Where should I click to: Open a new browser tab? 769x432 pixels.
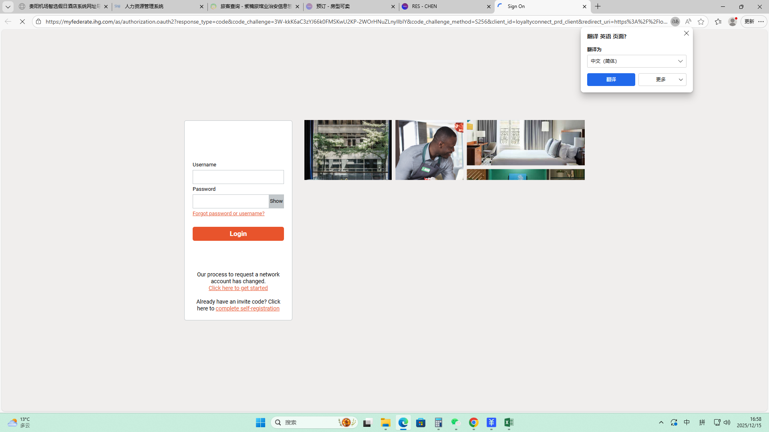[598, 6]
